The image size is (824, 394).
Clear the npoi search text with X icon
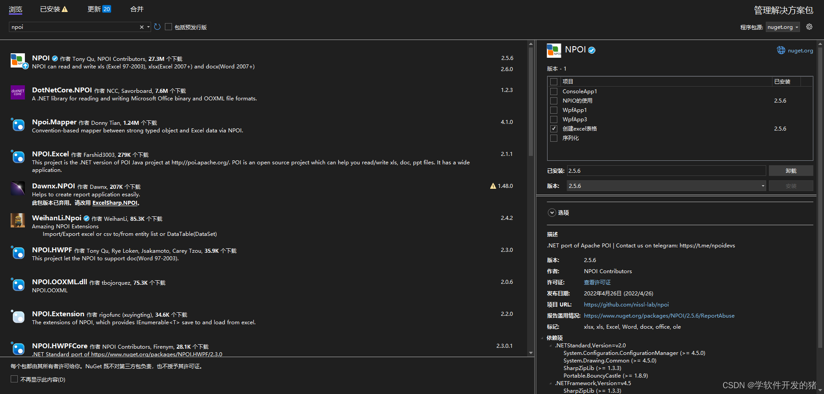tap(142, 27)
